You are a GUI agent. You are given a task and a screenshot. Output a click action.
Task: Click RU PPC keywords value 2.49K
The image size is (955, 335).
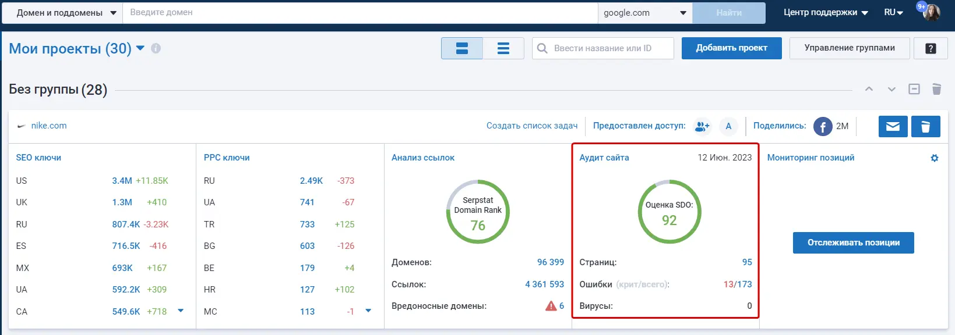pos(311,181)
